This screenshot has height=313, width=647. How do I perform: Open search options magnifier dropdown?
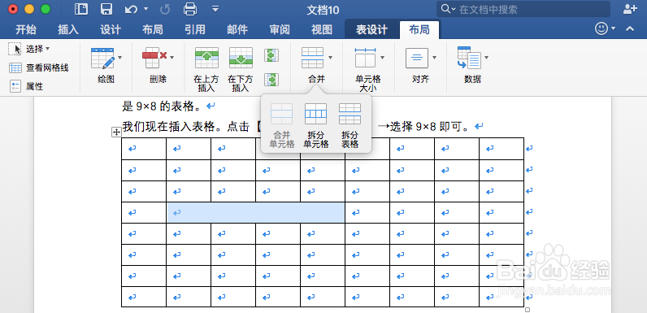(x=448, y=9)
